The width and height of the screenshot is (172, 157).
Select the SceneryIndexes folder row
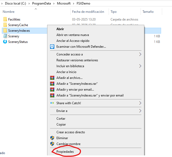click(x=19, y=31)
